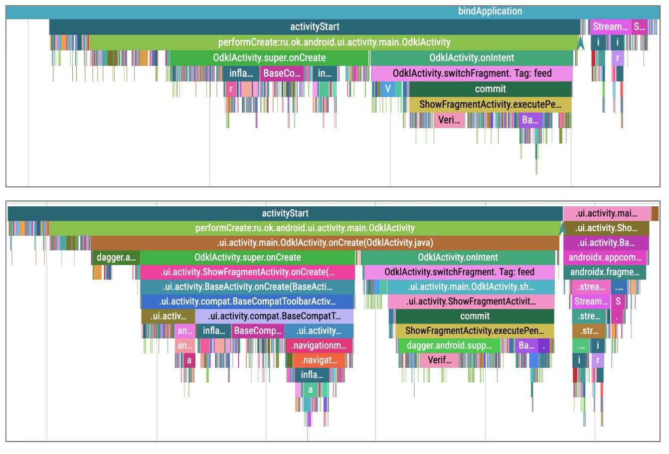
Task: Click the orange .navigat... slice
Action: pyautogui.click(x=319, y=360)
